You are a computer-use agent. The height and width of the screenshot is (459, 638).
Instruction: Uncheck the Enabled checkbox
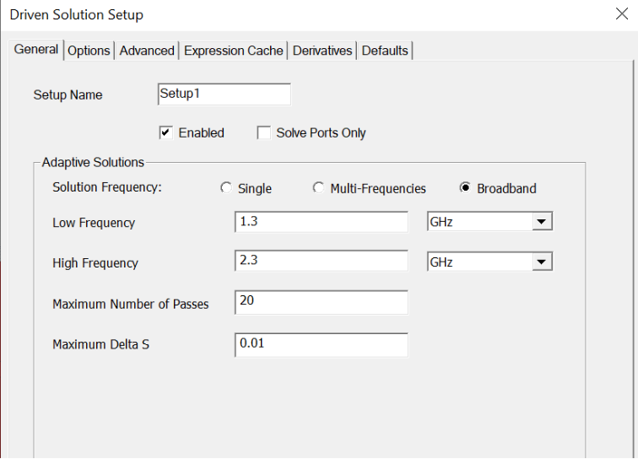click(x=166, y=132)
